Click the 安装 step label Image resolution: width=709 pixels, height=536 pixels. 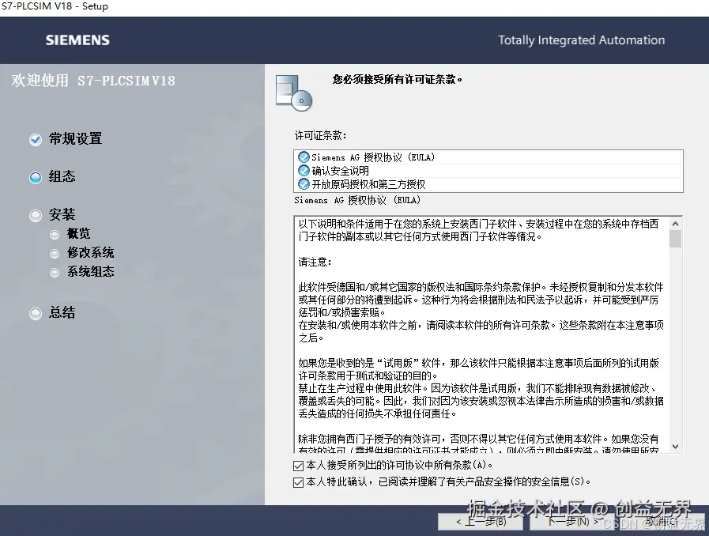click(x=62, y=214)
